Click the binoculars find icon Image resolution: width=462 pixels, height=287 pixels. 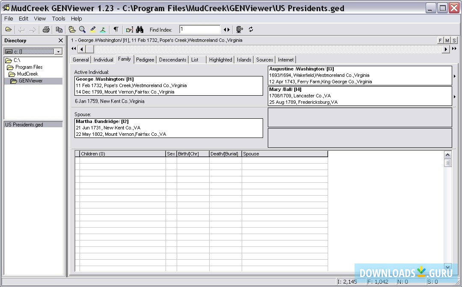pos(139,29)
